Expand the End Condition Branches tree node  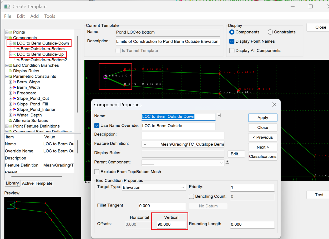coord(7,65)
